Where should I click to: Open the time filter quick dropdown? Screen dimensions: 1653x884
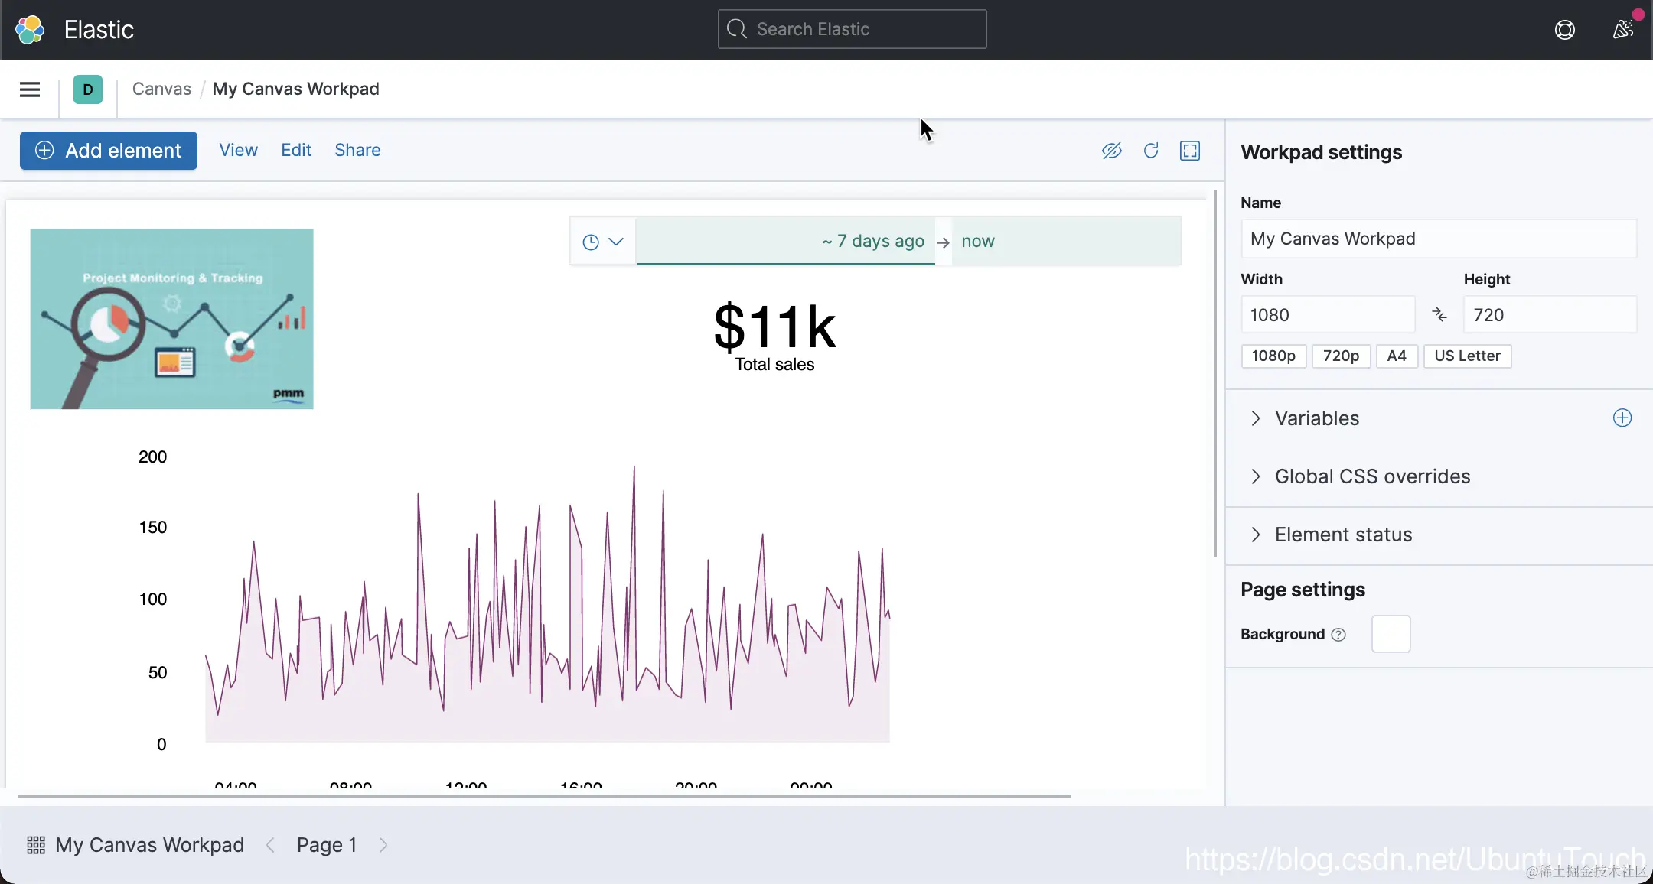(x=603, y=242)
